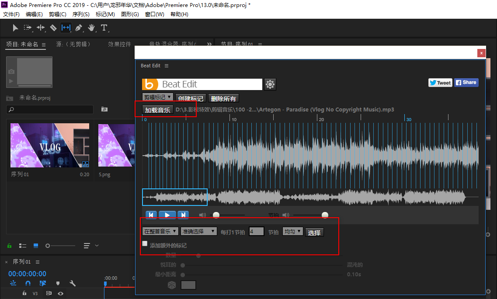497x299 pixels.
Task: Select the Selection arrow tool
Action: pos(15,28)
